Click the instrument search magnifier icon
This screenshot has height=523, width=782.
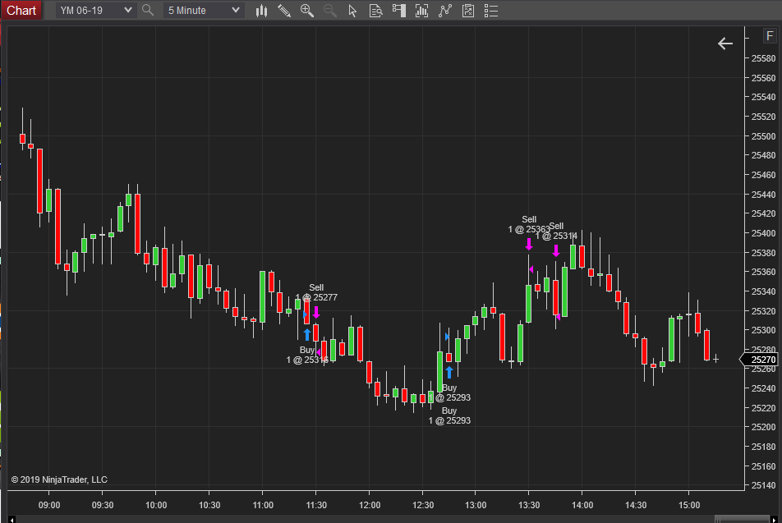tap(148, 10)
